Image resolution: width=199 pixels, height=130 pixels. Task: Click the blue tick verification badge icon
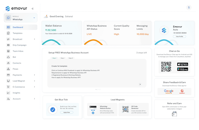[x=53, y=109]
